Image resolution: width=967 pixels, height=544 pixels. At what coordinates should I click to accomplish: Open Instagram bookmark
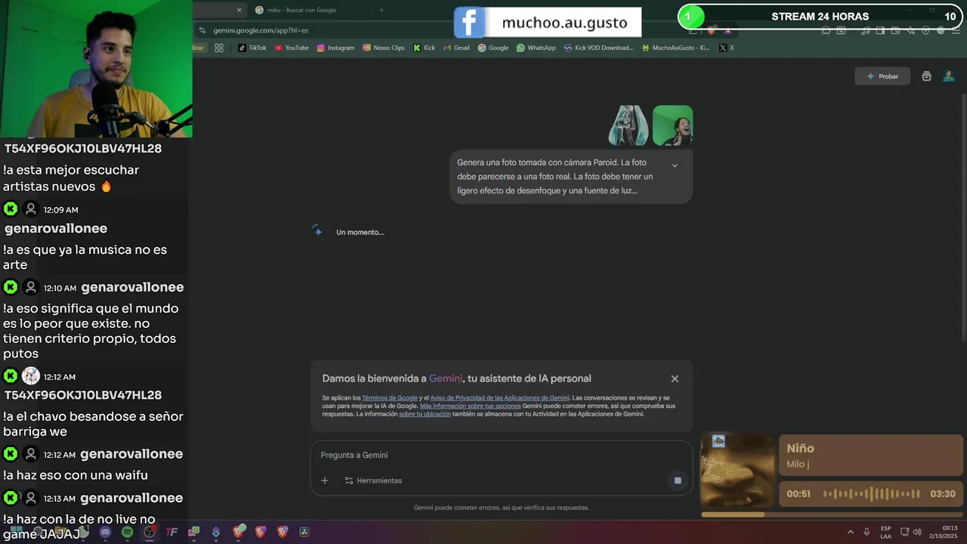tap(335, 48)
